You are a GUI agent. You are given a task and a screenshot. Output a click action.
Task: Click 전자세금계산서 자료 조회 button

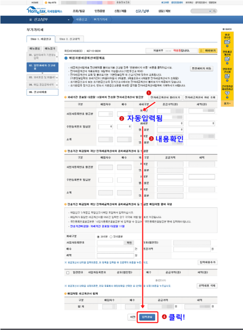tap(200, 98)
